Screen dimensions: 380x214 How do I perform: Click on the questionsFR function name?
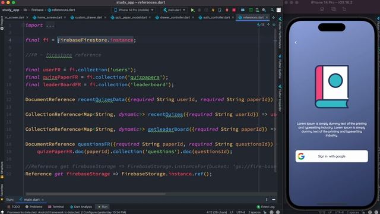(94, 144)
